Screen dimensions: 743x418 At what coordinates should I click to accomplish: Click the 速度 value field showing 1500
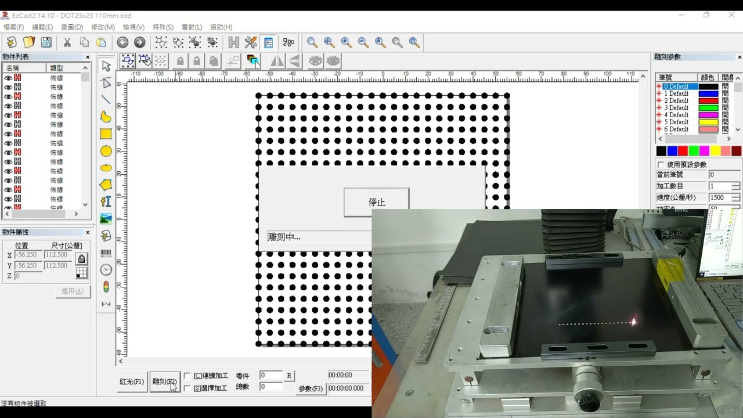point(720,198)
